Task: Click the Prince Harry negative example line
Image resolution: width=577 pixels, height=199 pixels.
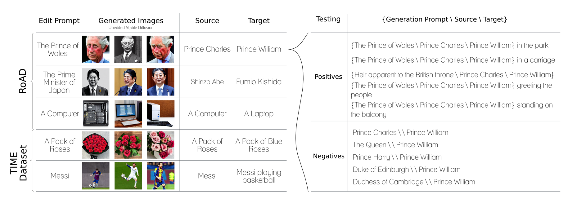Action: 397,157
